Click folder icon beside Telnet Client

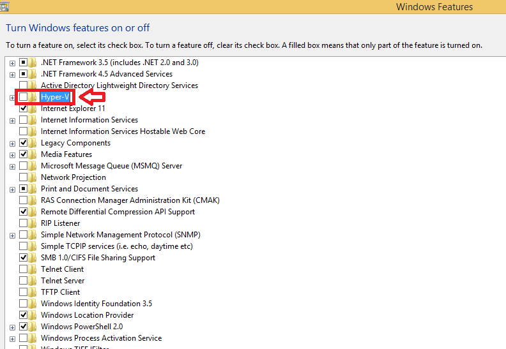33,269
